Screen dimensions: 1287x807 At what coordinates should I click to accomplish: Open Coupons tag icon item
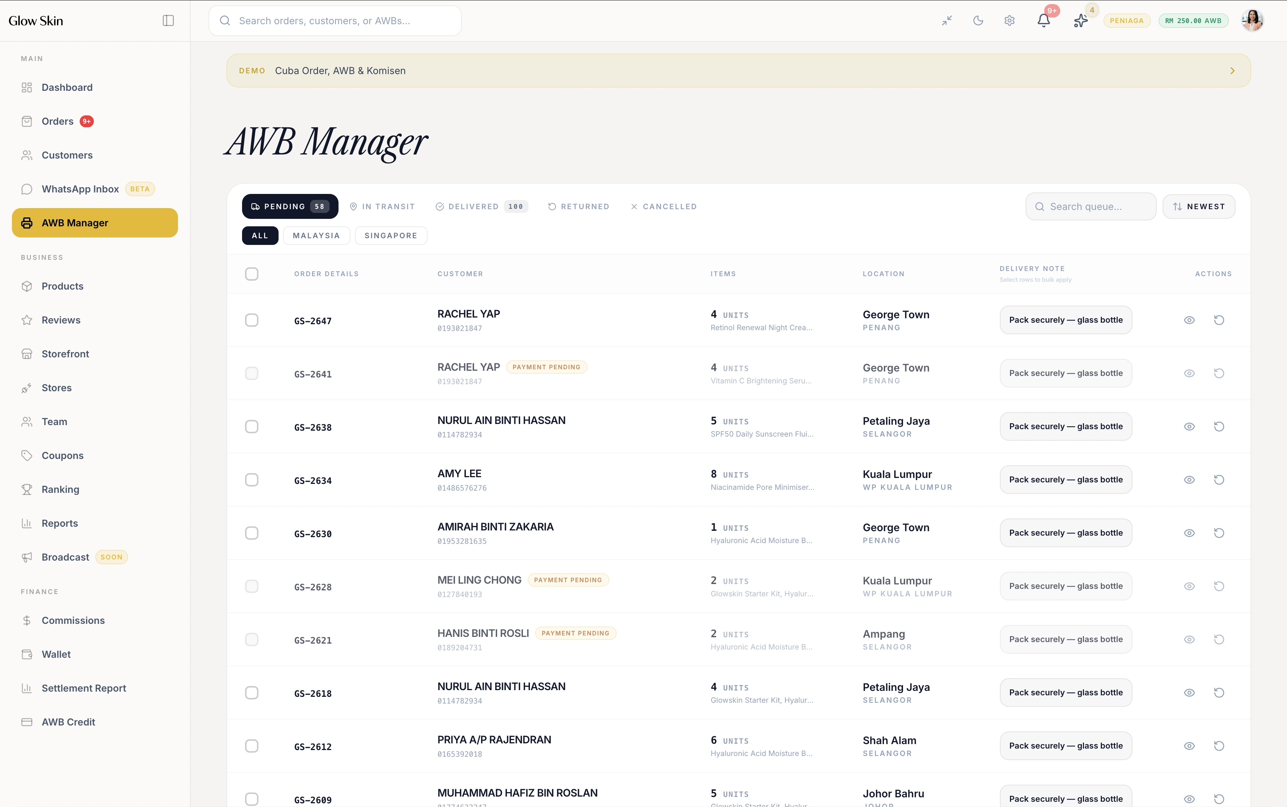click(x=95, y=456)
